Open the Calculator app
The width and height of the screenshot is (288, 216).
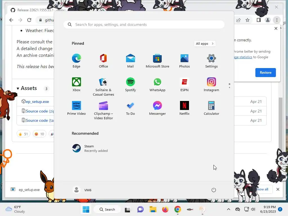coord(211,108)
